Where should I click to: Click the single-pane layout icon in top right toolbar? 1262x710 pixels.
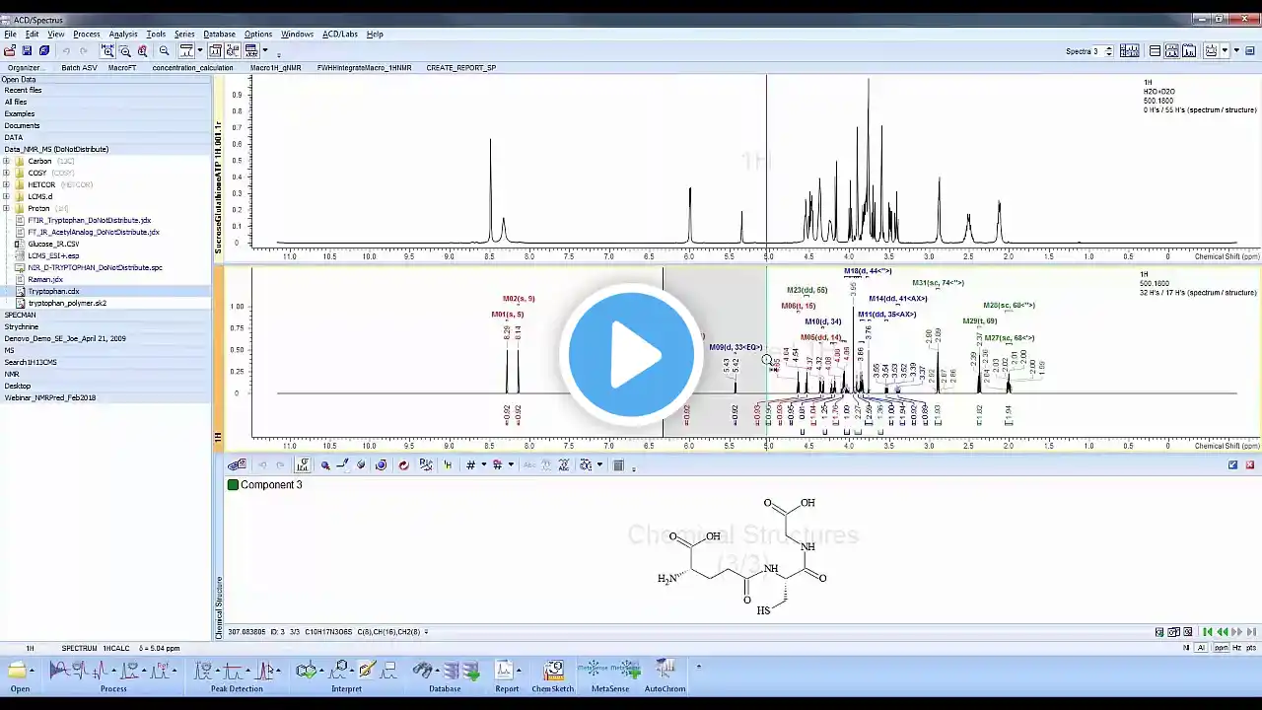pyautogui.click(x=1156, y=51)
